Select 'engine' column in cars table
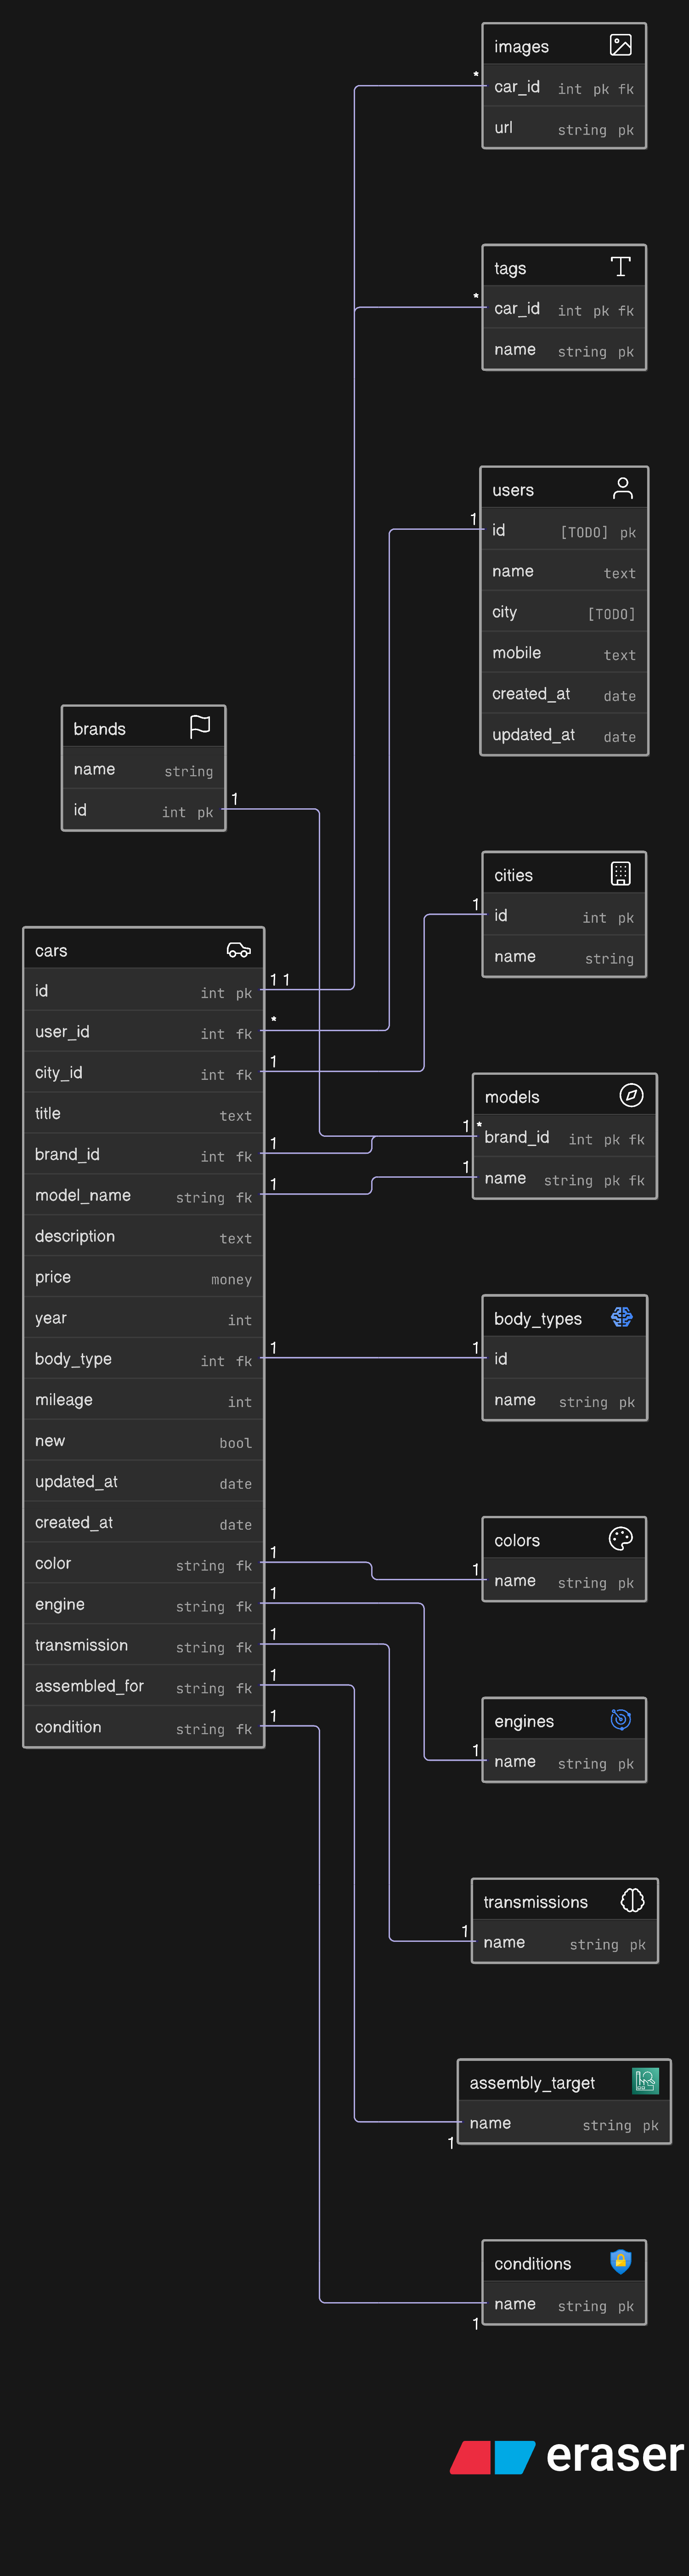689x2576 pixels. [x=143, y=1605]
